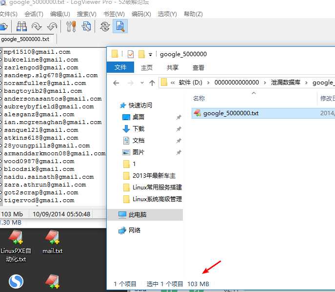The image size is (335, 292).
Task: Select google_5000000.txt file in Explorer list
Action: [x=263, y=113]
